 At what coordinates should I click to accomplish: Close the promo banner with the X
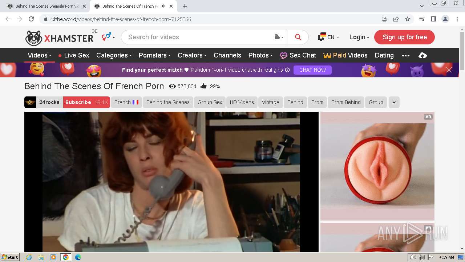tap(449, 70)
